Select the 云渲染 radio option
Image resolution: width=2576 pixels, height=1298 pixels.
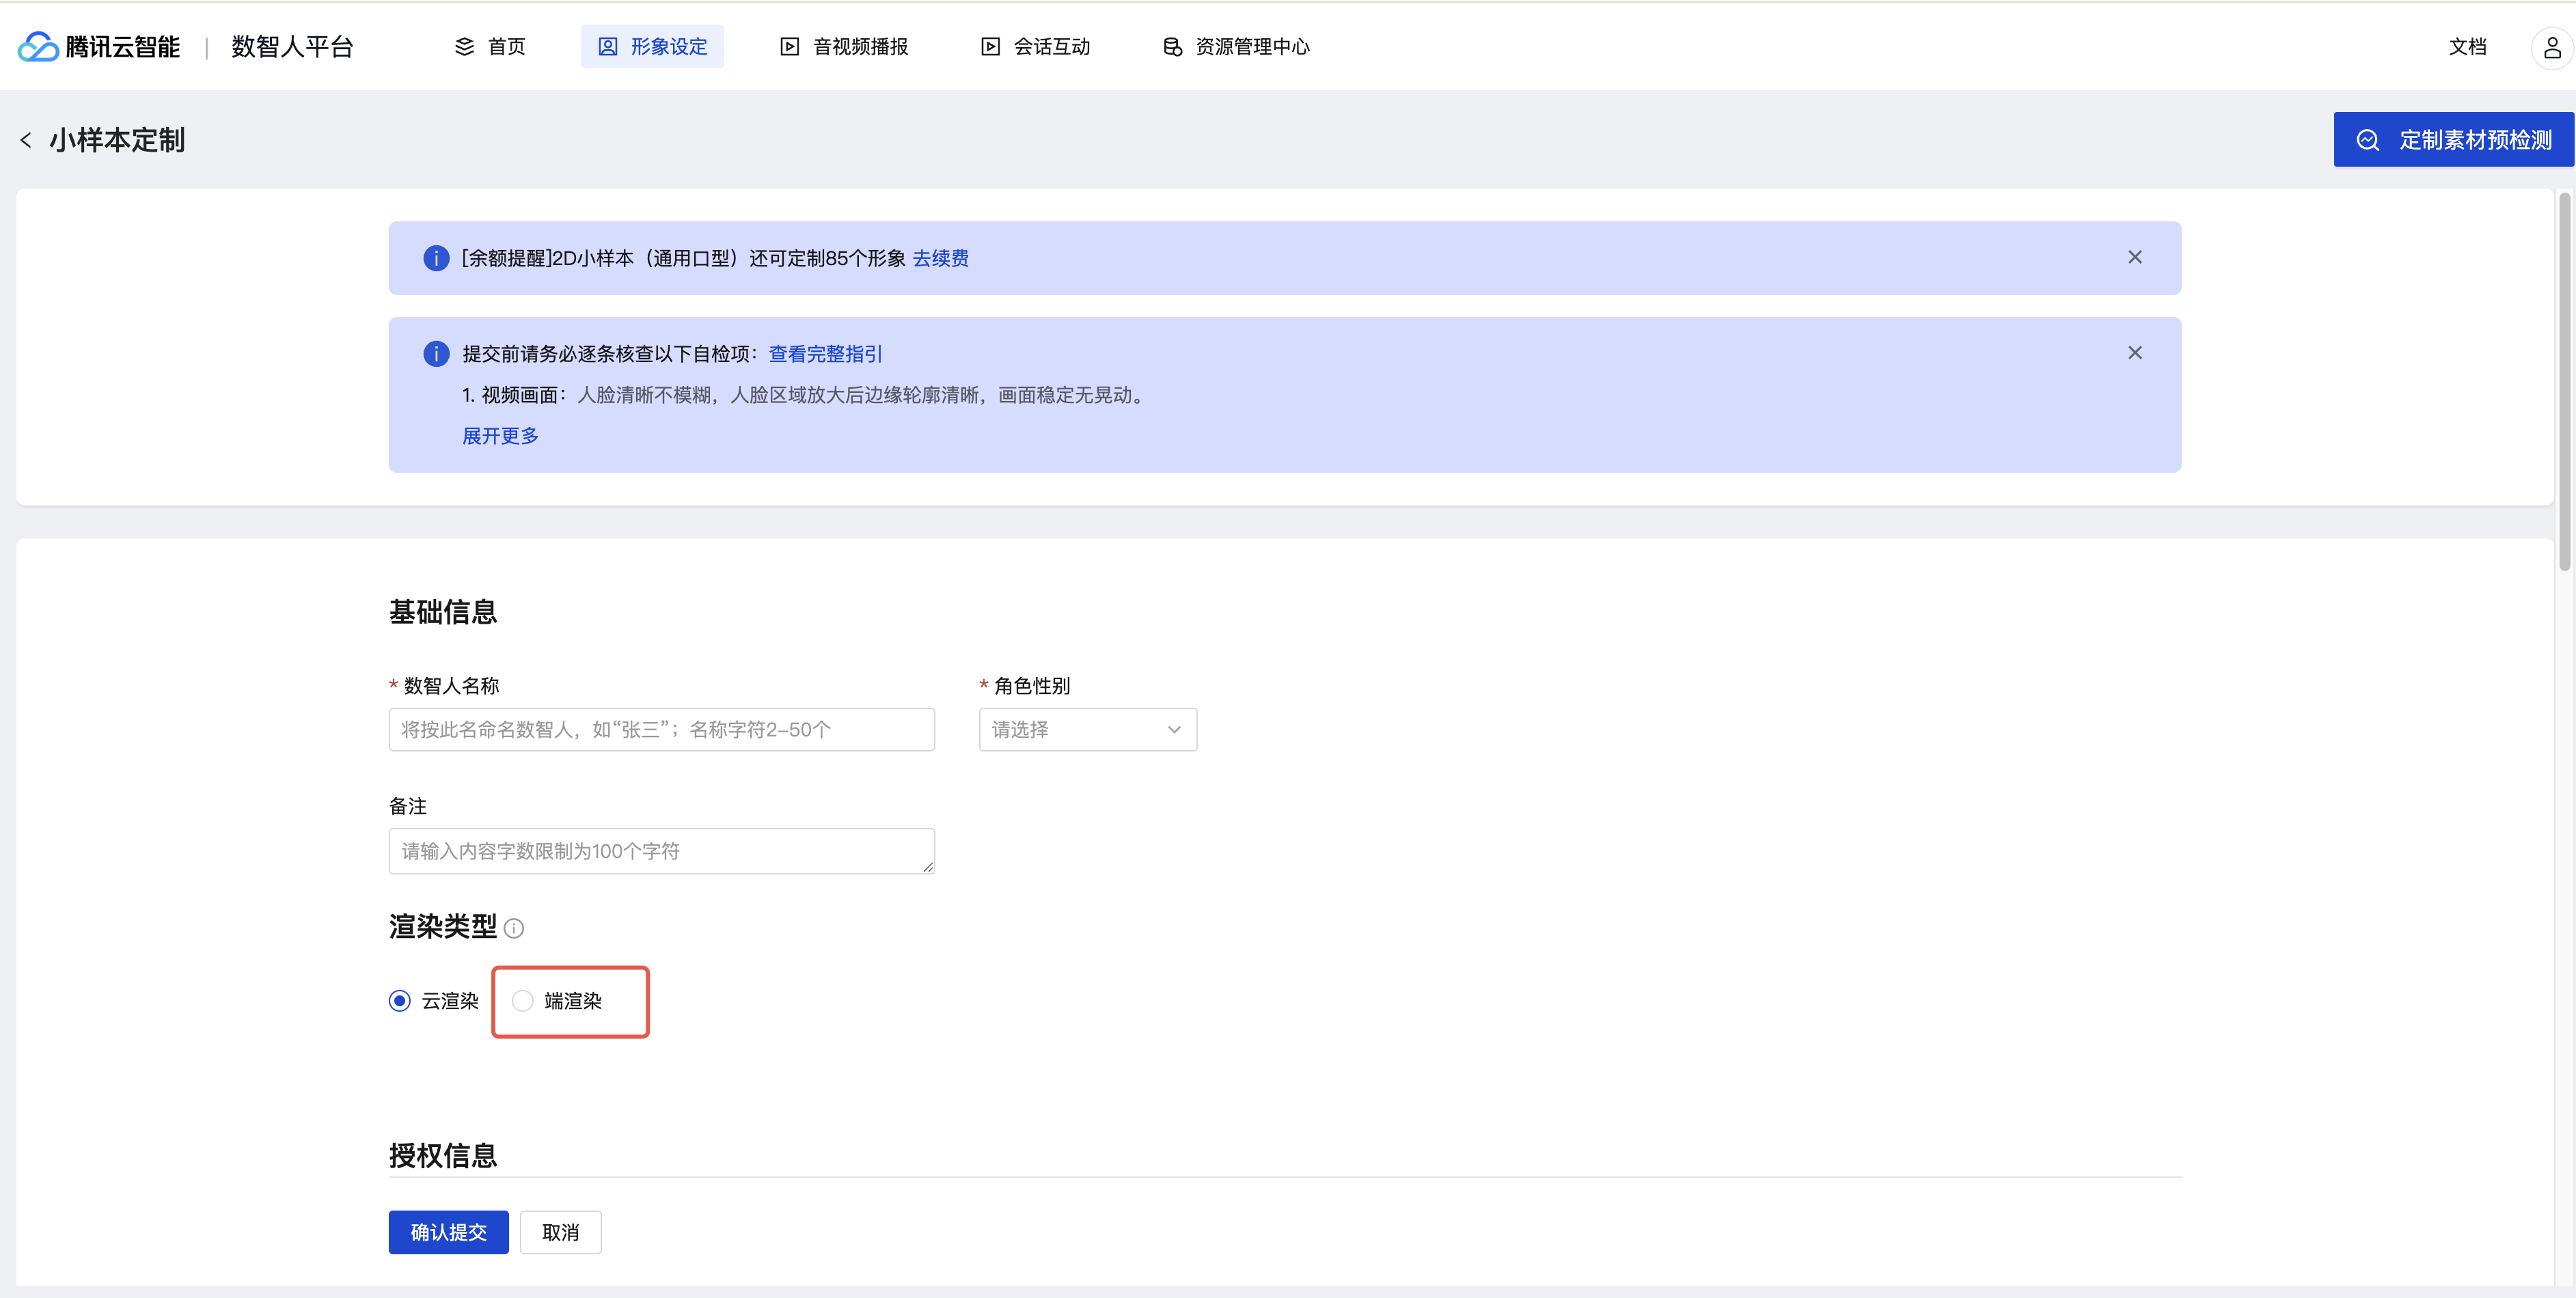400,1001
